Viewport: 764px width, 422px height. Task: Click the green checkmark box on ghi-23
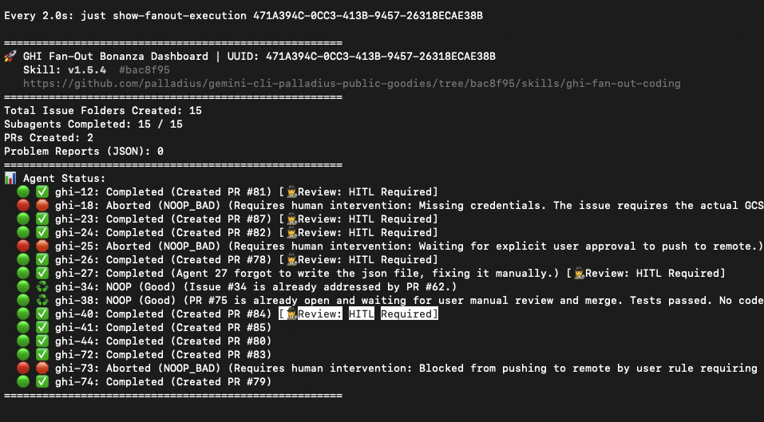[42, 219]
